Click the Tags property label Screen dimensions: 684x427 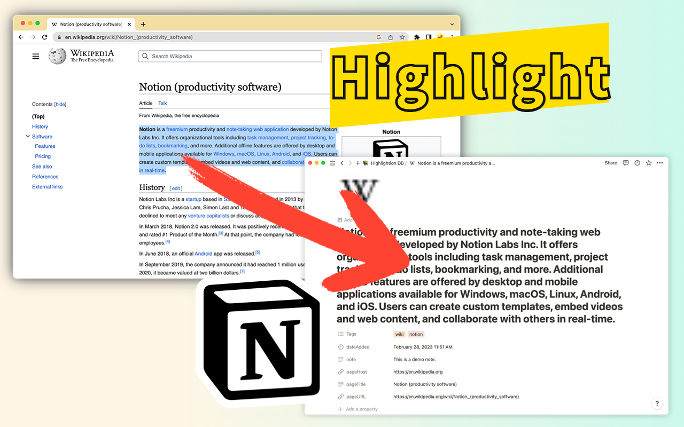(x=351, y=334)
